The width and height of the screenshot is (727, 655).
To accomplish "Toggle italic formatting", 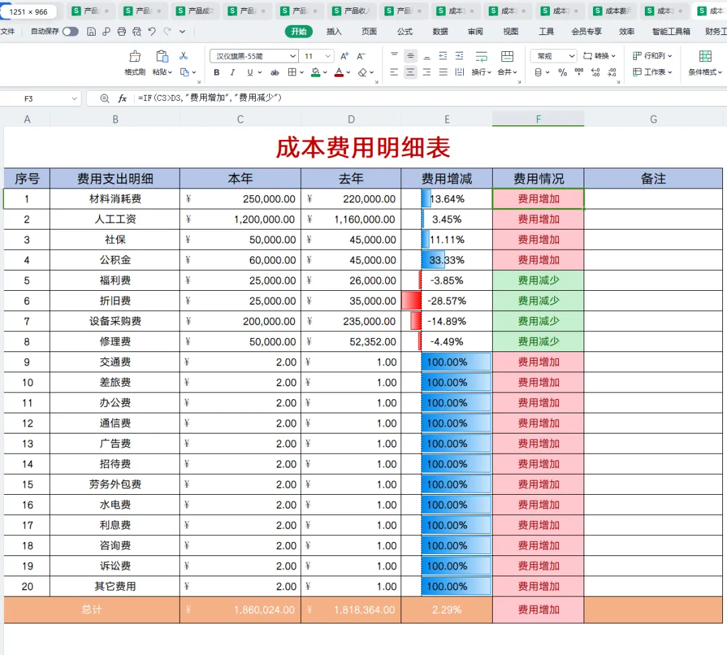I will tap(233, 72).
